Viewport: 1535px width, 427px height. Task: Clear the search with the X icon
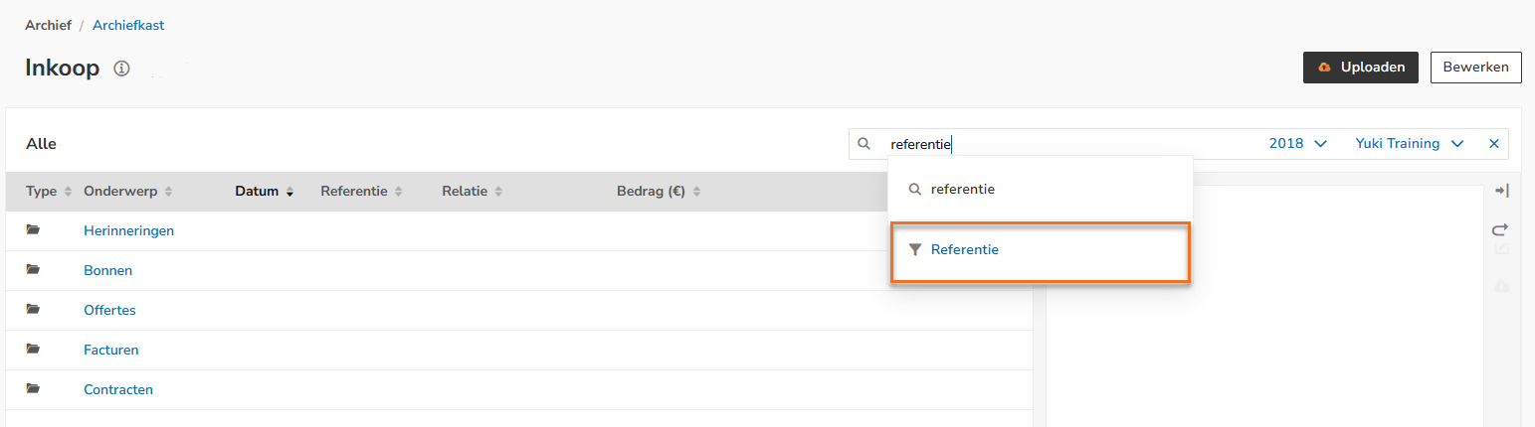click(1493, 144)
